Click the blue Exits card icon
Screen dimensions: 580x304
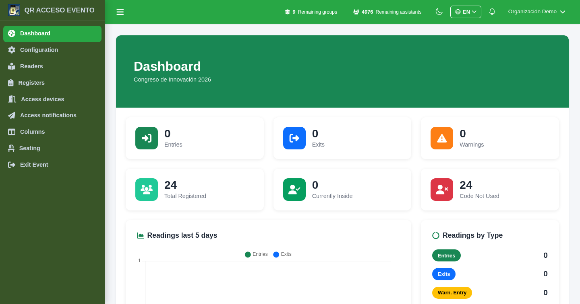294,138
